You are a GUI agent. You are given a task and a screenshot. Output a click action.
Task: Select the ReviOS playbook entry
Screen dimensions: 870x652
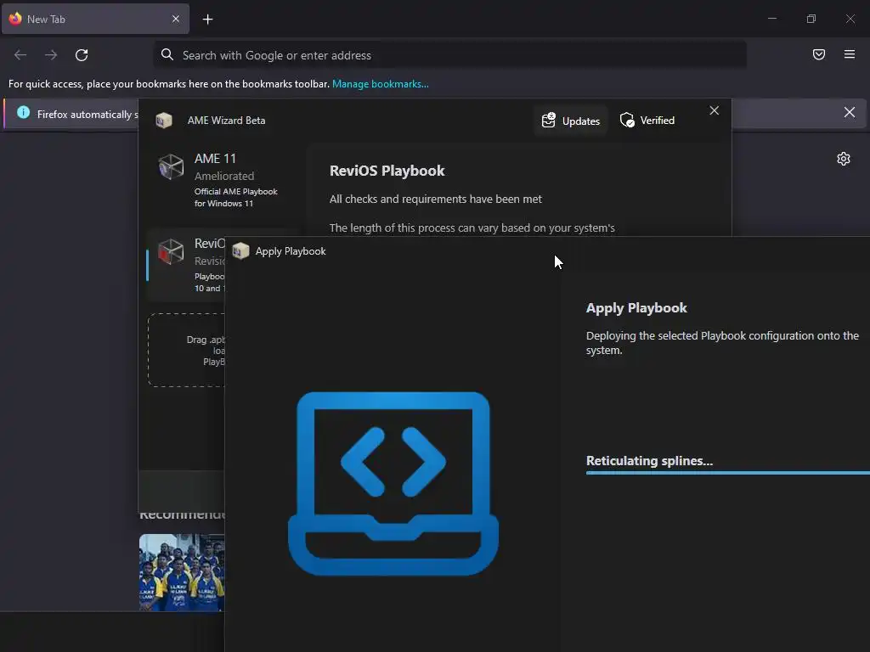[186, 265]
